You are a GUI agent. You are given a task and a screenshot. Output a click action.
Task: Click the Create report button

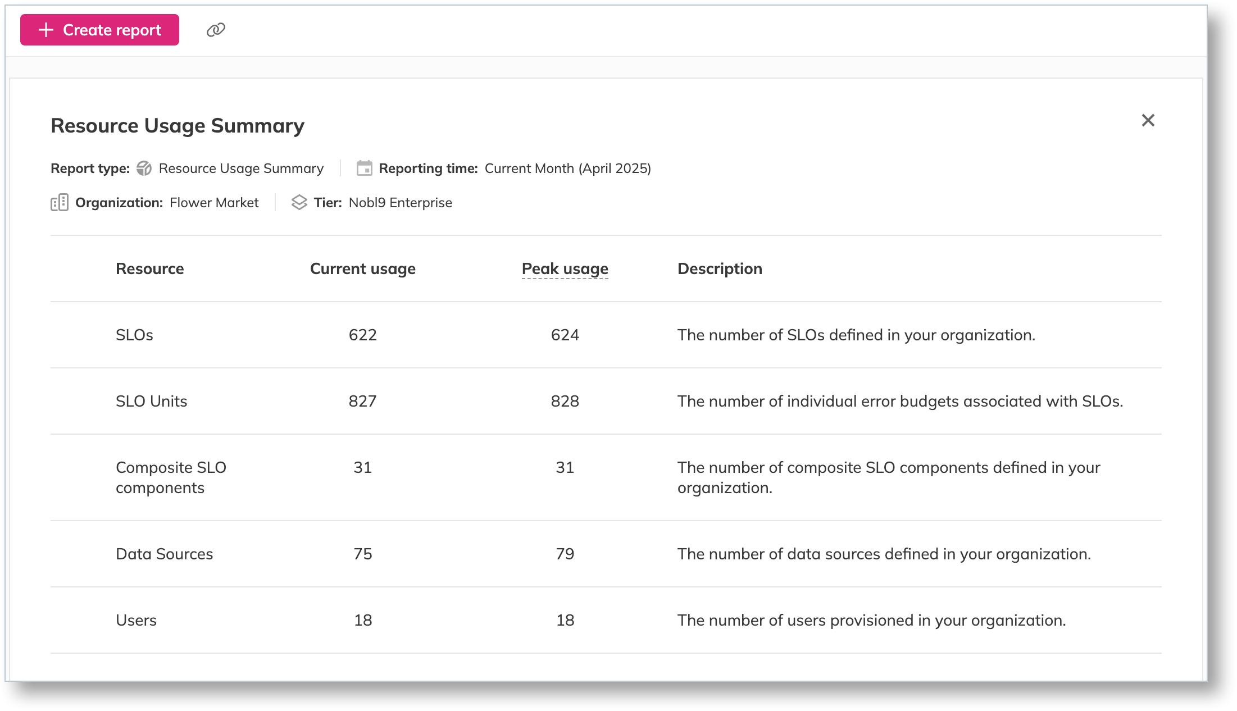pyautogui.click(x=99, y=30)
